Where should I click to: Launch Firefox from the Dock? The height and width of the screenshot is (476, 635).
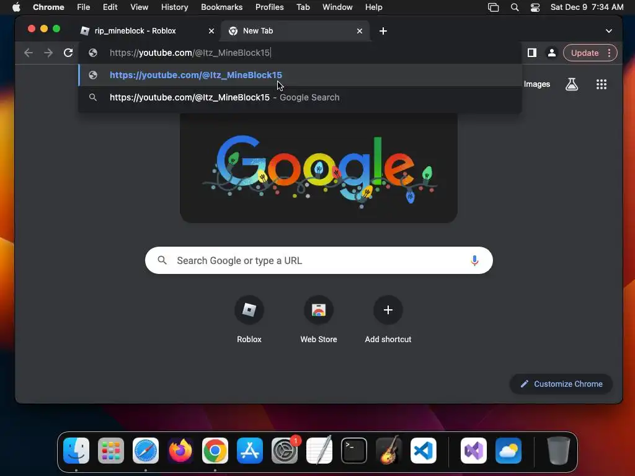[x=180, y=451]
